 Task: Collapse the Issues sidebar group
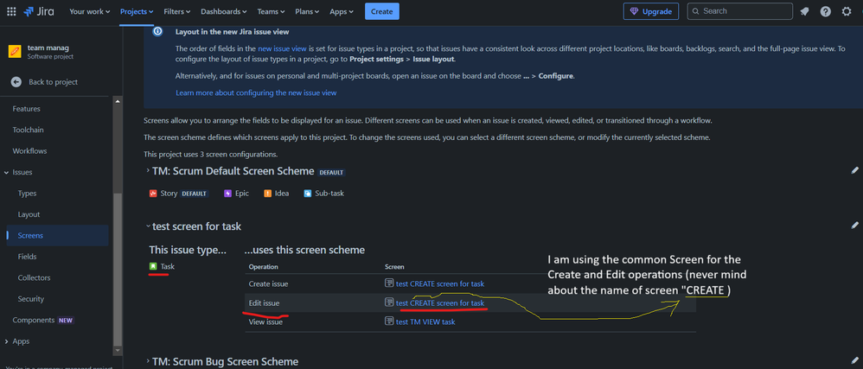click(x=7, y=173)
